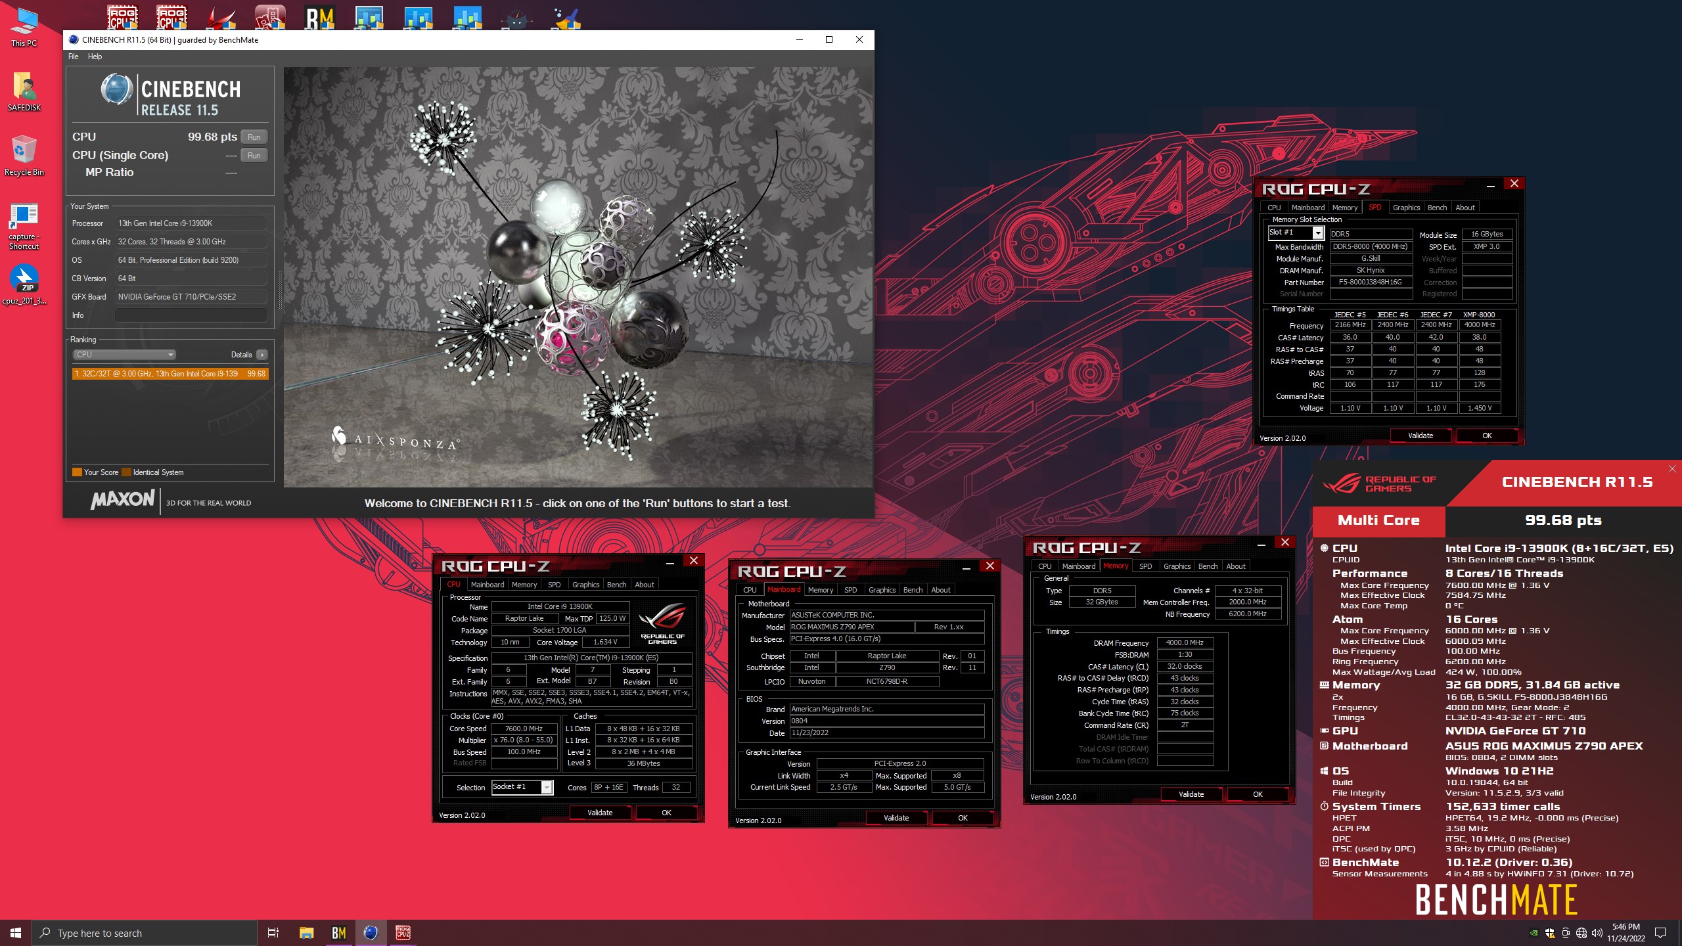The width and height of the screenshot is (1682, 946).
Task: Click the F5-8000J3848H16G part number field
Action: 1371,282
